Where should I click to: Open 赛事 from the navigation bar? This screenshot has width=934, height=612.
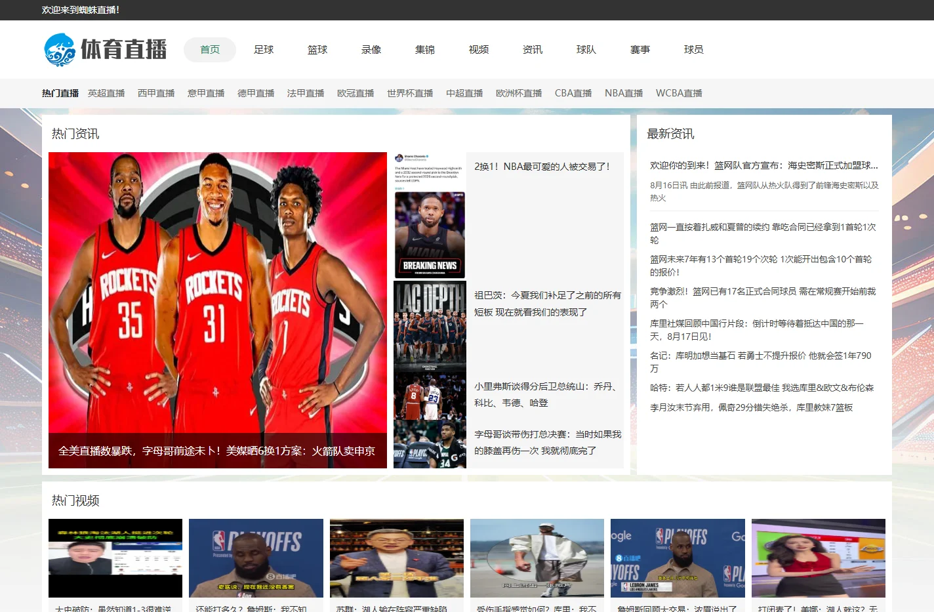tap(640, 50)
